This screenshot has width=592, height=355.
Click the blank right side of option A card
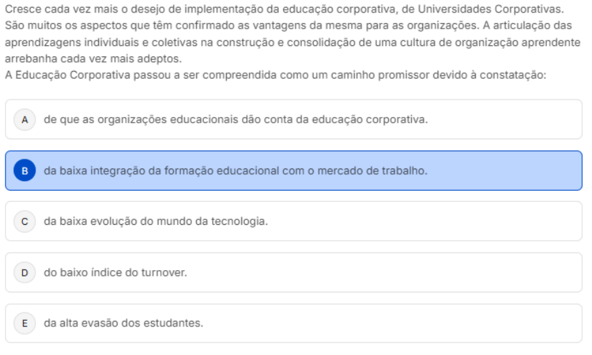(508, 119)
